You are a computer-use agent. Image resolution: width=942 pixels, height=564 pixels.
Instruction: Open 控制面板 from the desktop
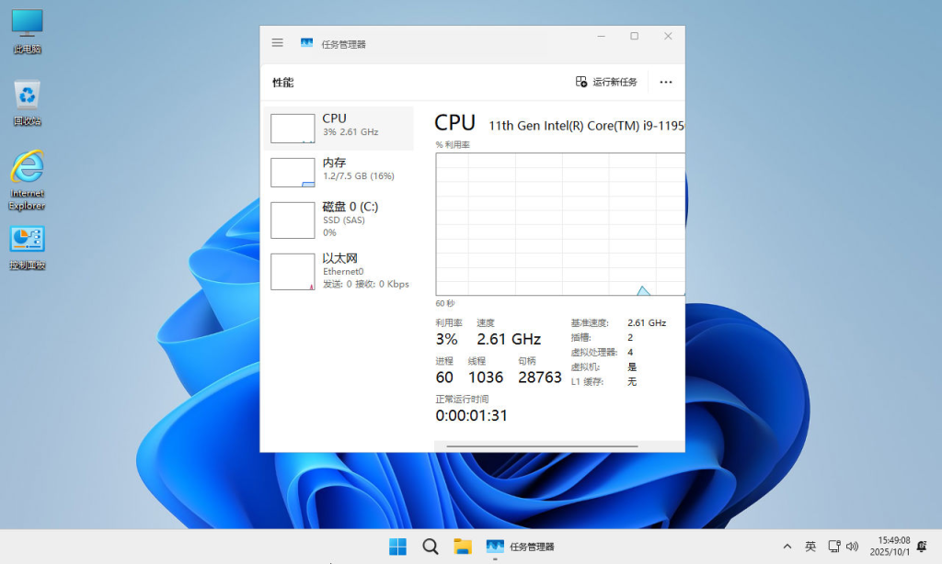[27, 239]
